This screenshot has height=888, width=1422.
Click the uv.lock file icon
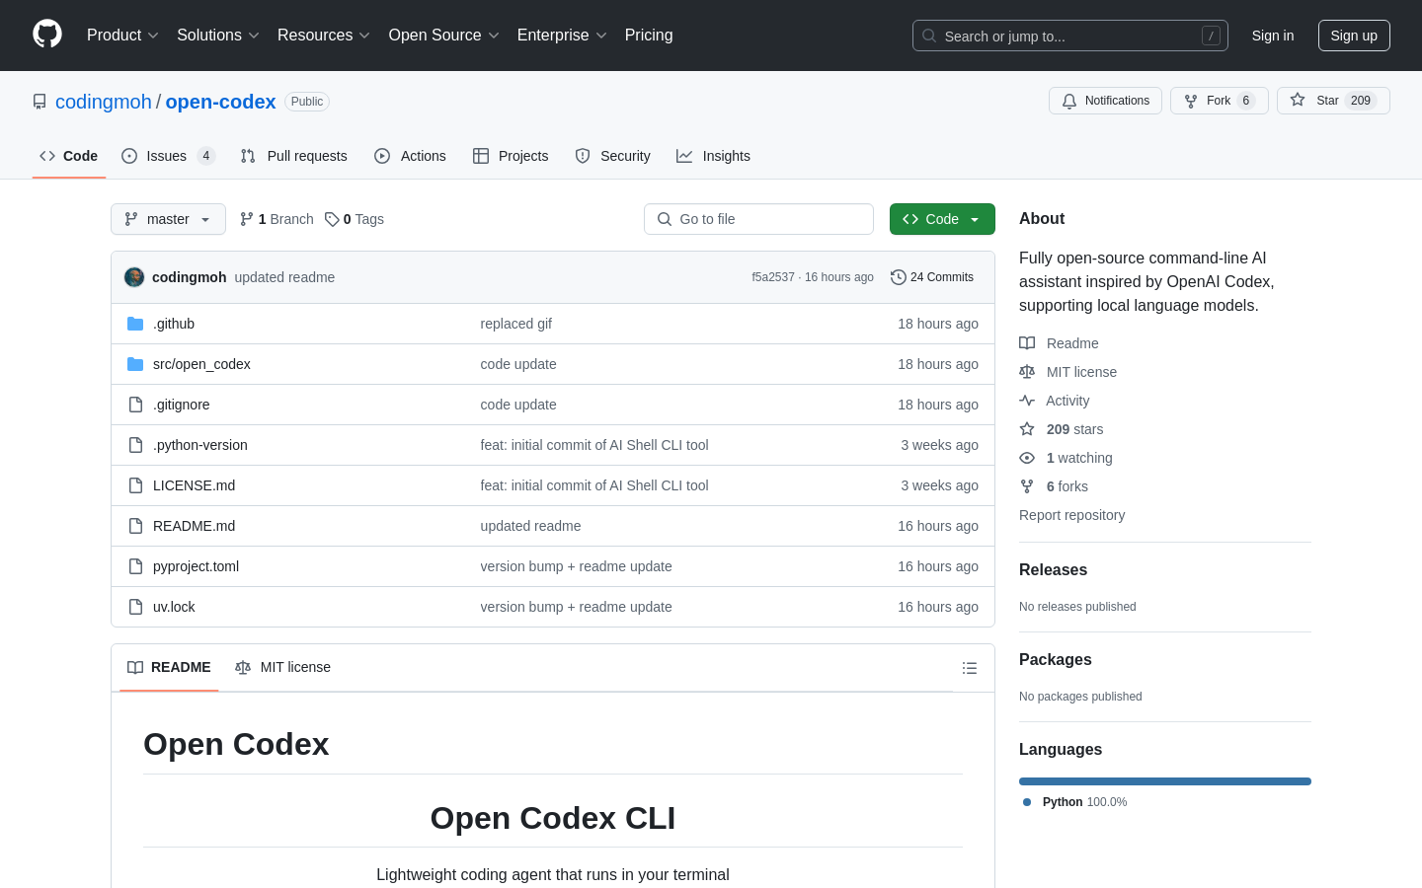click(x=135, y=607)
